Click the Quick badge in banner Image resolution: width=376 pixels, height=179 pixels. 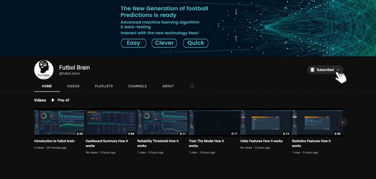pyautogui.click(x=196, y=43)
